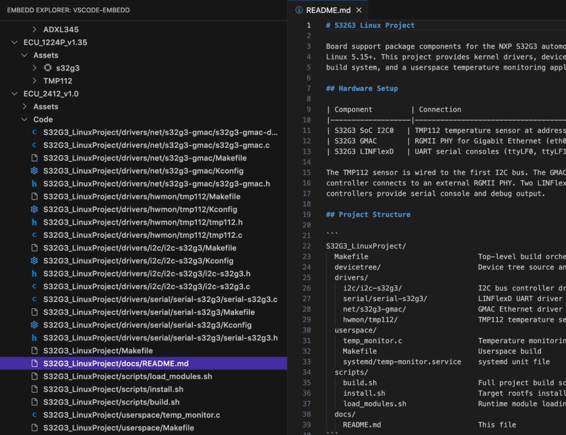Expand the s32g3 chip node
Image resolution: width=566 pixels, height=435 pixels.
tap(34, 68)
